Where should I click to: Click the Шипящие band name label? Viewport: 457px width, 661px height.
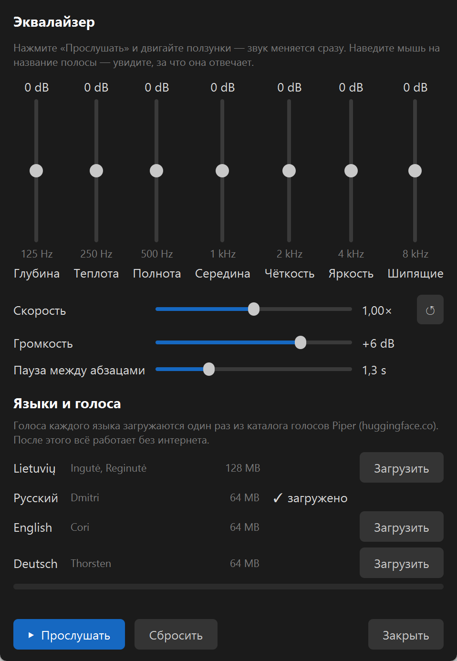(415, 273)
